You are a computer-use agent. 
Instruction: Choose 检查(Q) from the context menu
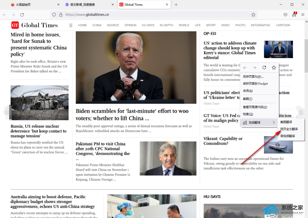point(259,114)
